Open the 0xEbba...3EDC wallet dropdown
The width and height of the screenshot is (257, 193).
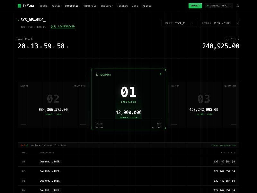218,5
